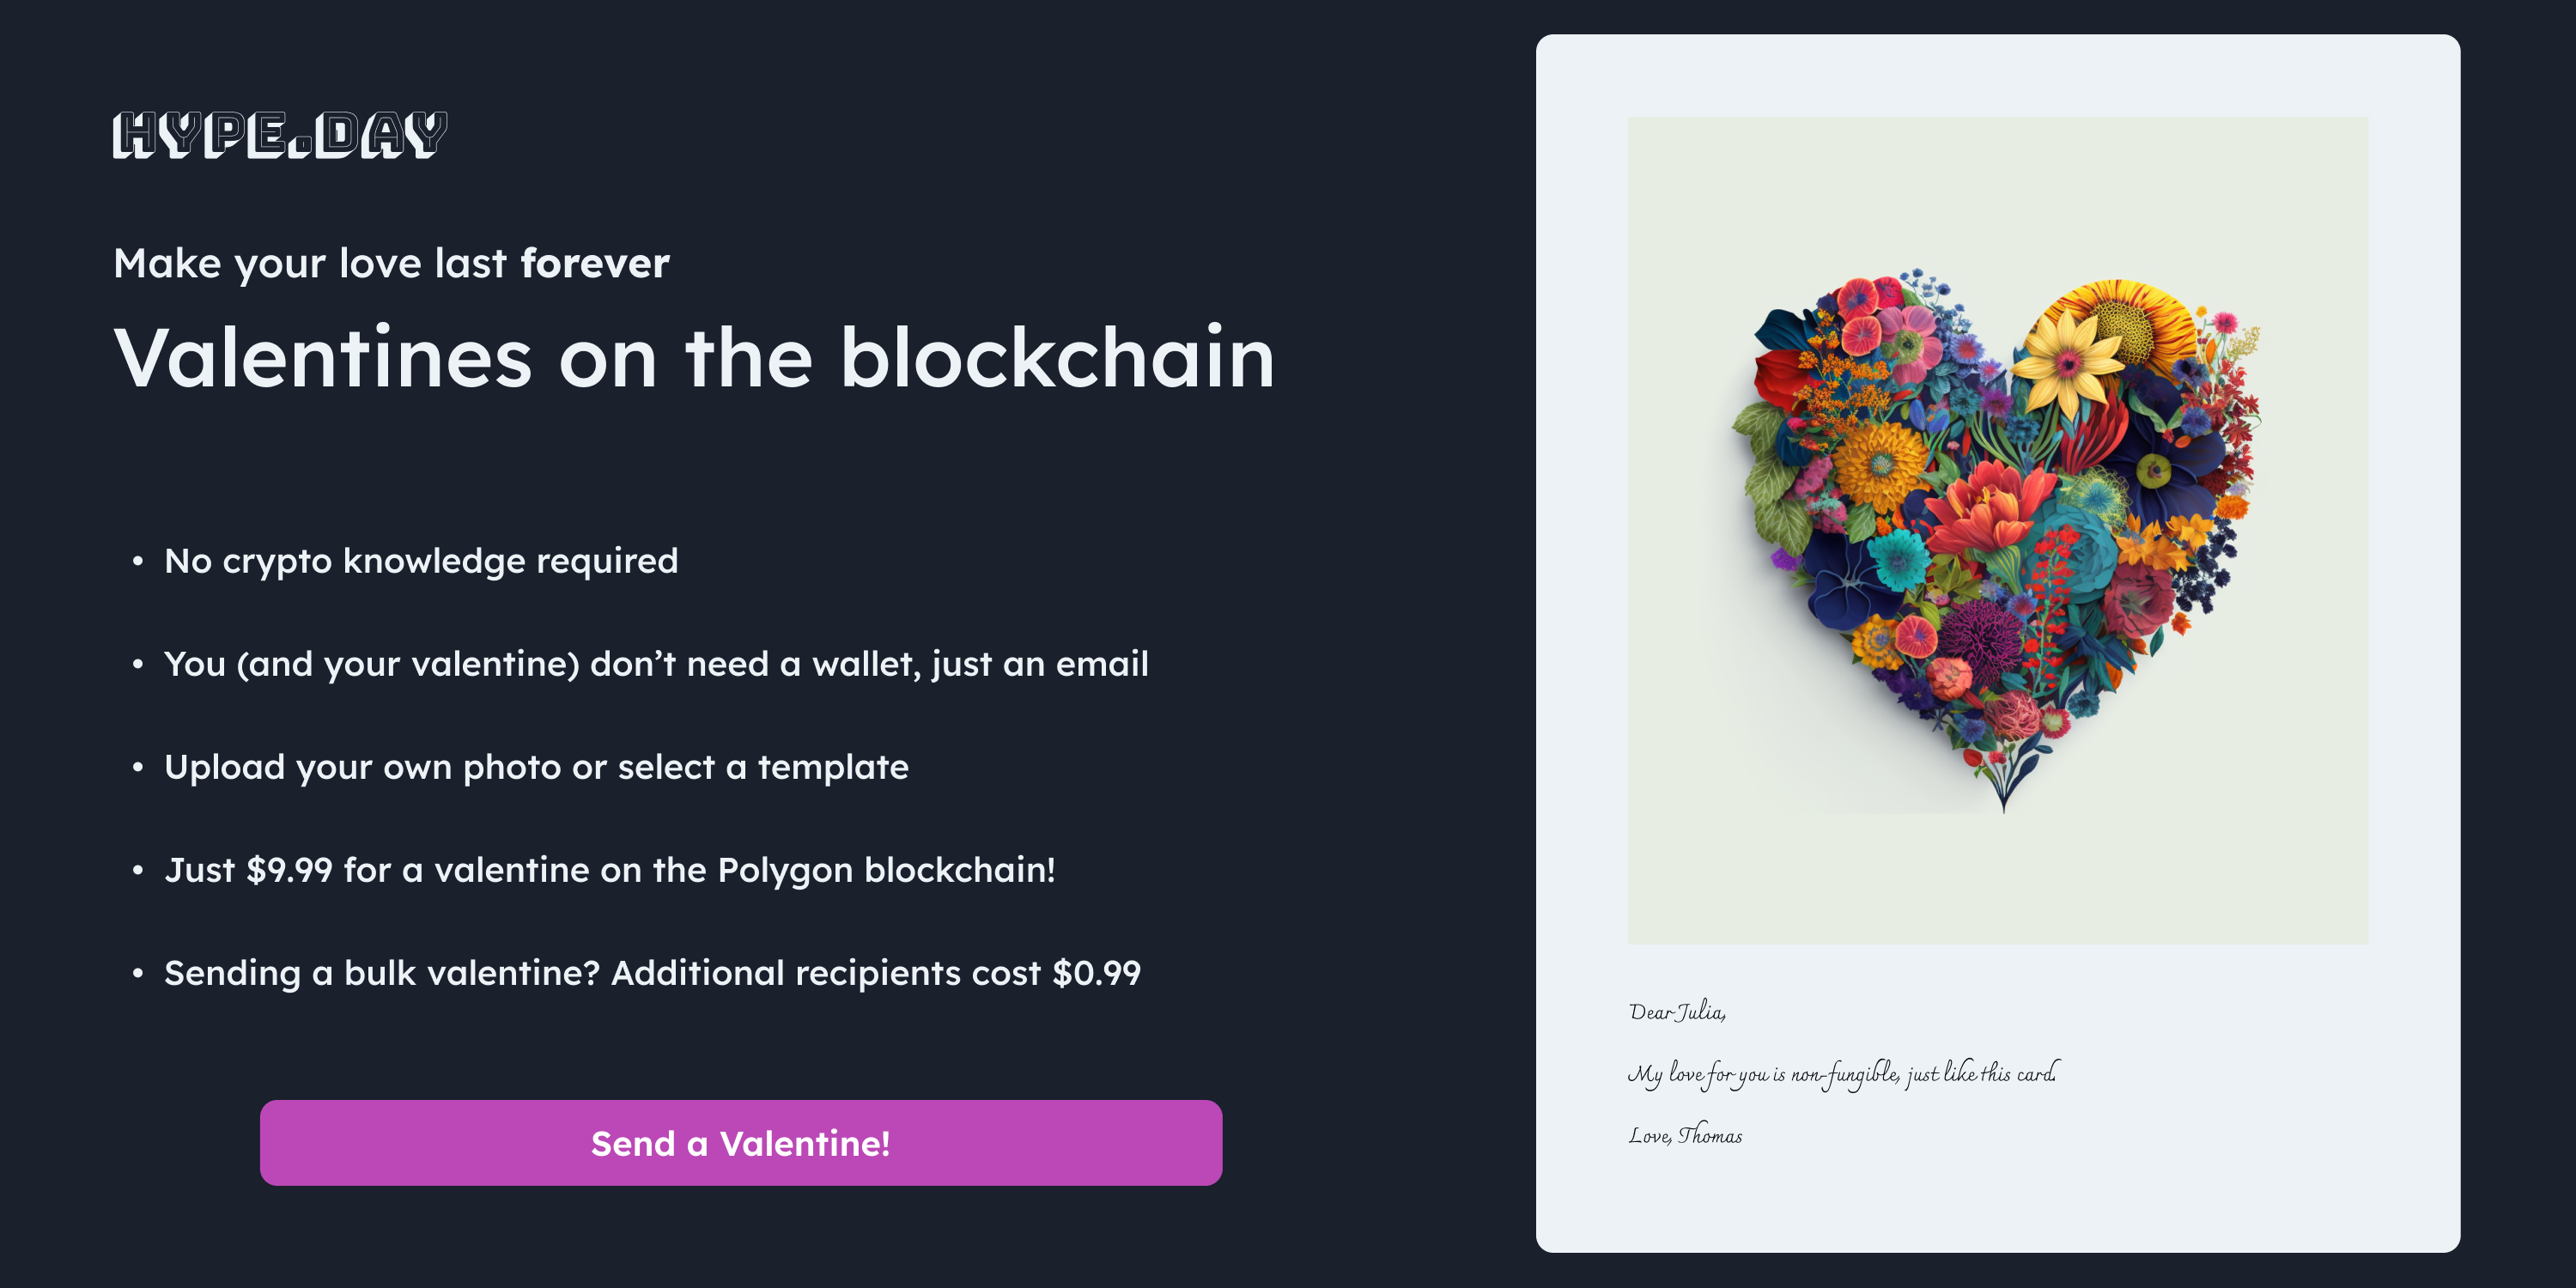Image resolution: width=2576 pixels, height=1288 pixels.
Task: Click the bullet dot before "No crypto knowledge"
Action: pos(138,561)
